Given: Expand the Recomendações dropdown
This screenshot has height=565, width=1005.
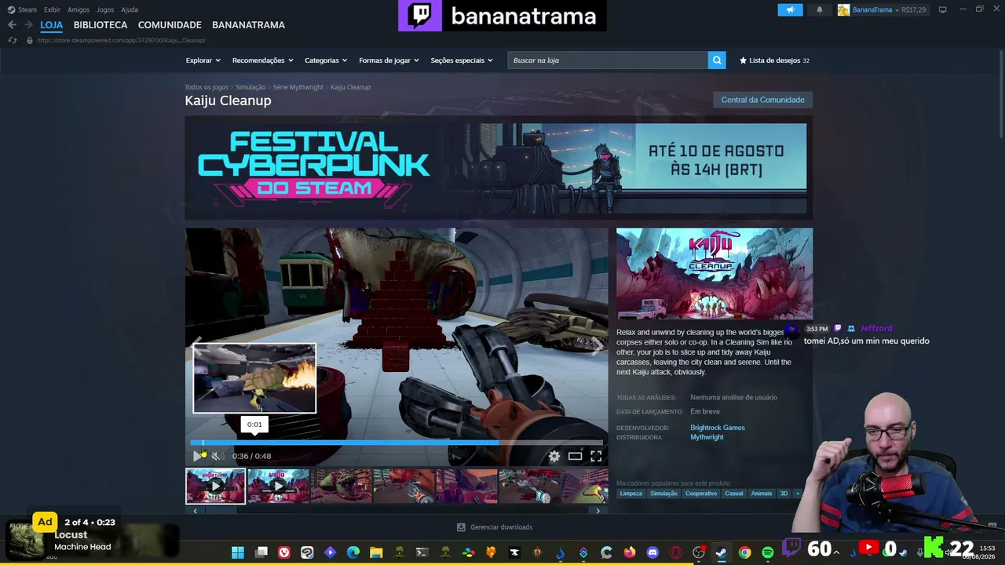Looking at the screenshot, I should point(262,60).
